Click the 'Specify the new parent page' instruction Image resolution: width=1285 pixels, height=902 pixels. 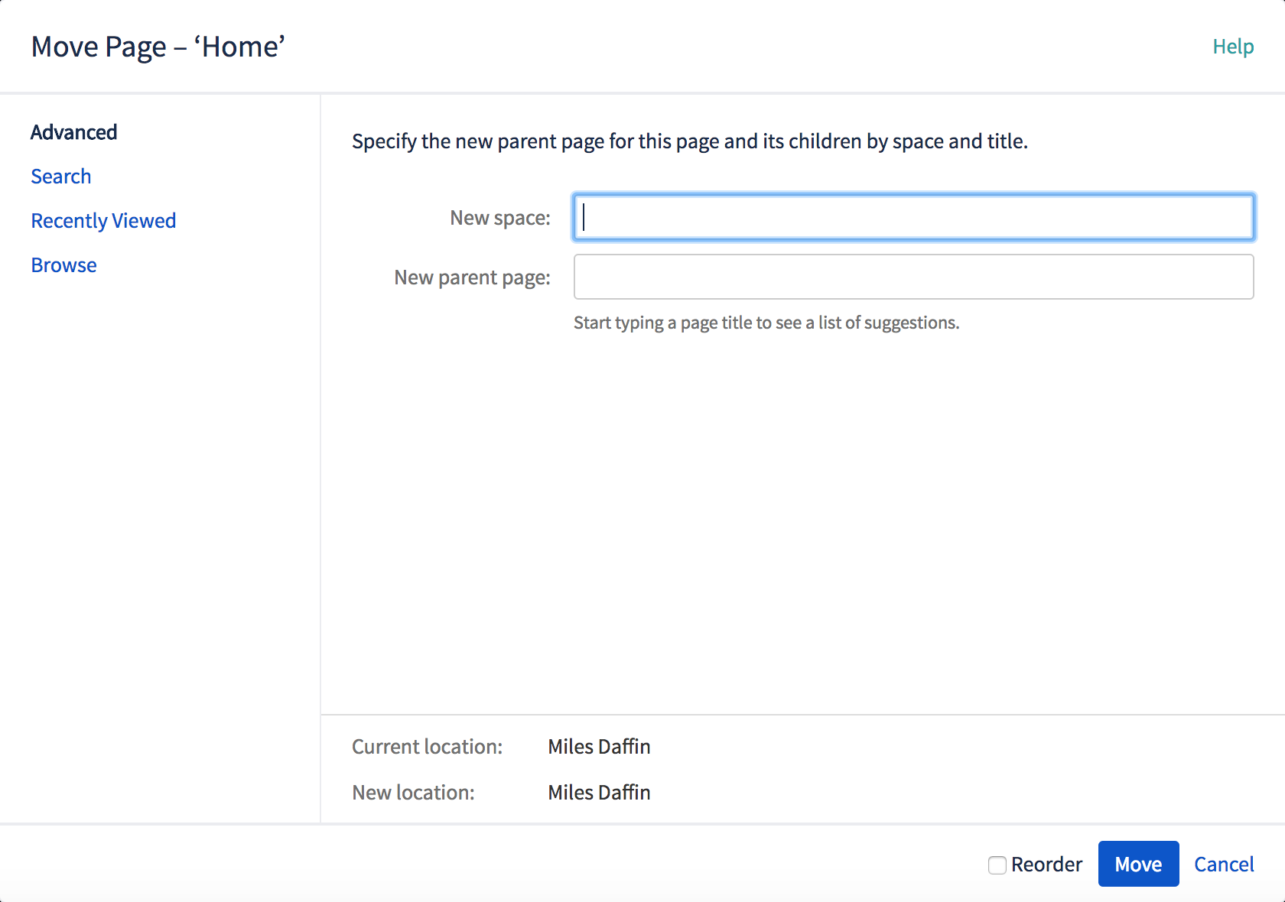(x=689, y=141)
